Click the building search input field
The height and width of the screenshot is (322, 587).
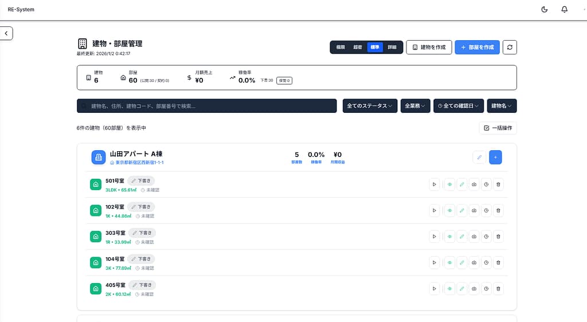pos(206,106)
